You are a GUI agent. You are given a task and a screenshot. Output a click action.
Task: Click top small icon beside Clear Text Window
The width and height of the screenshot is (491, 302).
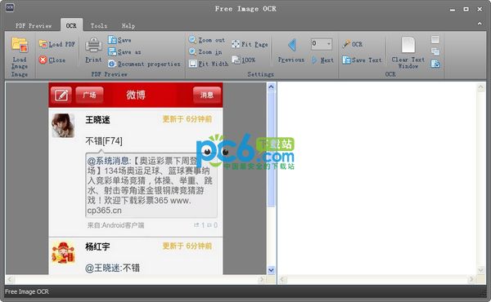coord(435,39)
